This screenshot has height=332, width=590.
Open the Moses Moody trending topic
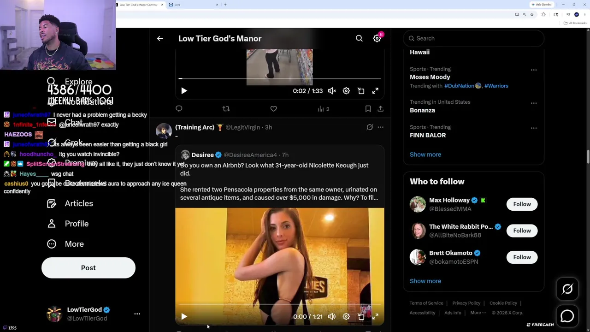point(430,77)
